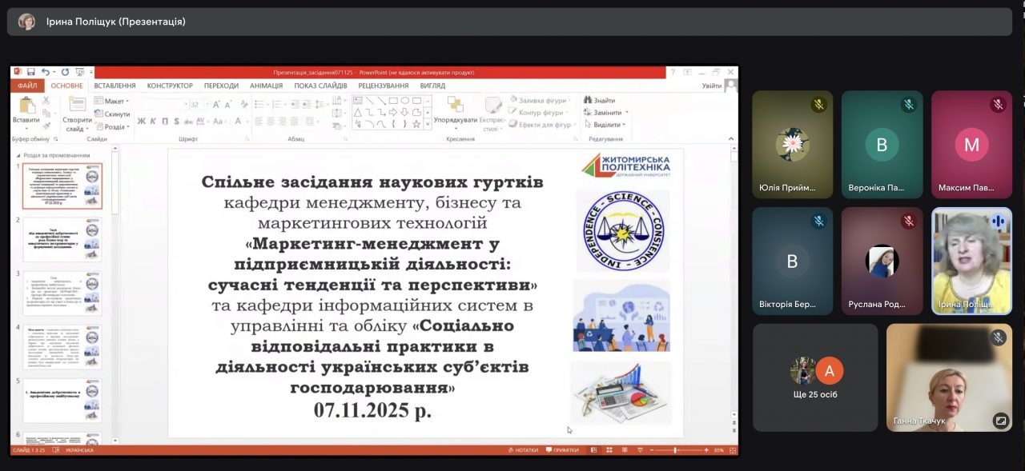Select the star shape in shapes gallery
The height and width of the screenshot is (471, 1025).
click(x=416, y=124)
